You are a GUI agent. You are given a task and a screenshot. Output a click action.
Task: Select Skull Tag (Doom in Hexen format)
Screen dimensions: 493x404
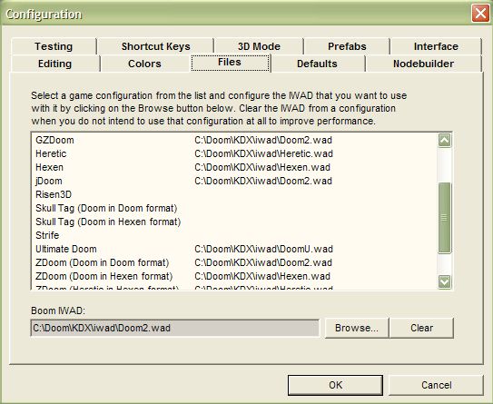[x=234, y=222]
